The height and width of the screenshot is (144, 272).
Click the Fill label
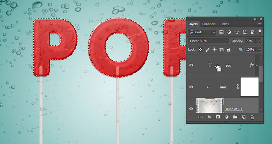[241, 49]
